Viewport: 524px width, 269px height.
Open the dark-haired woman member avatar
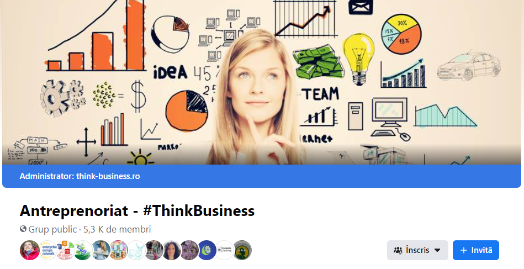(x=171, y=250)
